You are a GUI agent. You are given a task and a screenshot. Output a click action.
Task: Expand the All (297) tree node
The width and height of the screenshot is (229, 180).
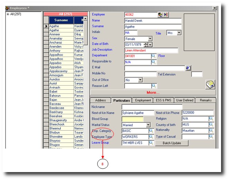pos(8,14)
